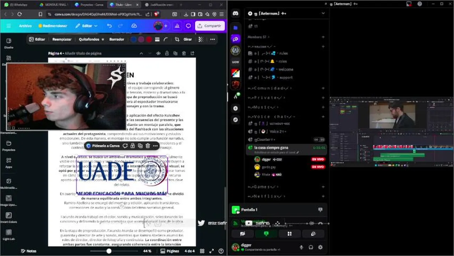Open the transparency checkerboard icon
The width and height of the screenshot is (454, 256).
(x=201, y=39)
